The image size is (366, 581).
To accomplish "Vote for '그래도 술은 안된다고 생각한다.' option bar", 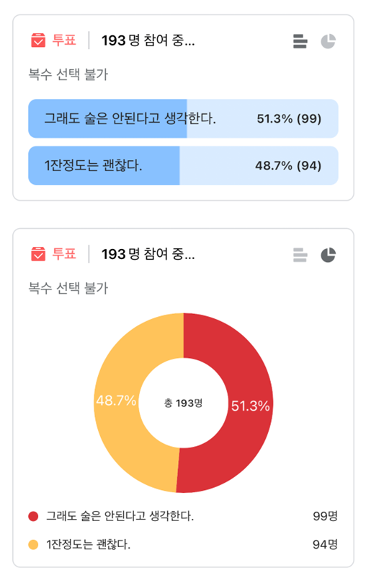I will (x=183, y=118).
